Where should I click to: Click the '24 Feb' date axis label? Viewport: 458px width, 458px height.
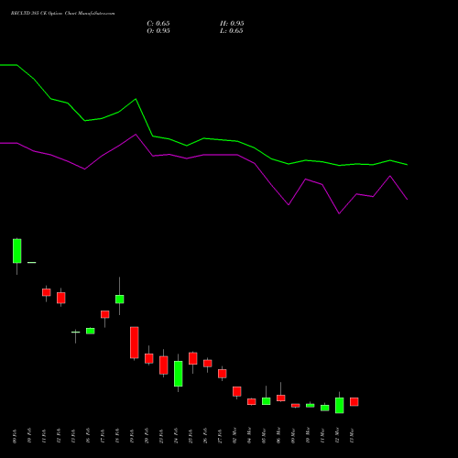176,436
